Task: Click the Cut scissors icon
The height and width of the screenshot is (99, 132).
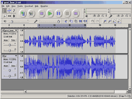Action: click(66, 21)
